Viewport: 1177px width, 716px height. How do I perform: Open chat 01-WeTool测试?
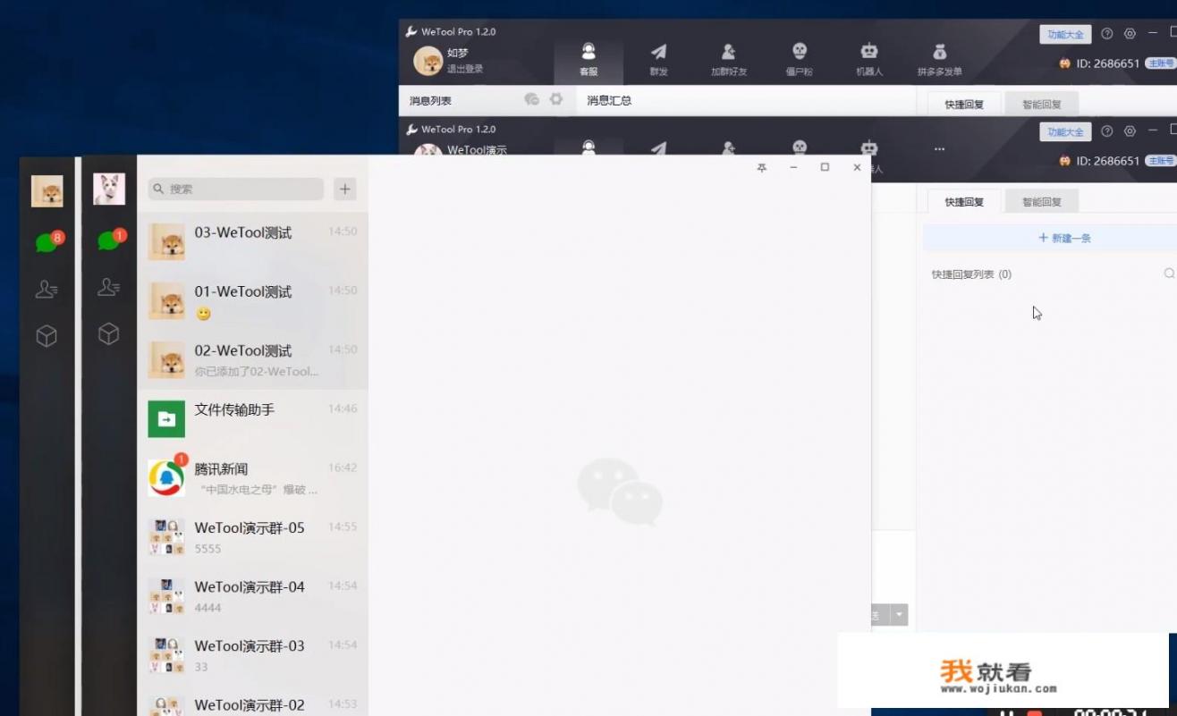point(252,301)
